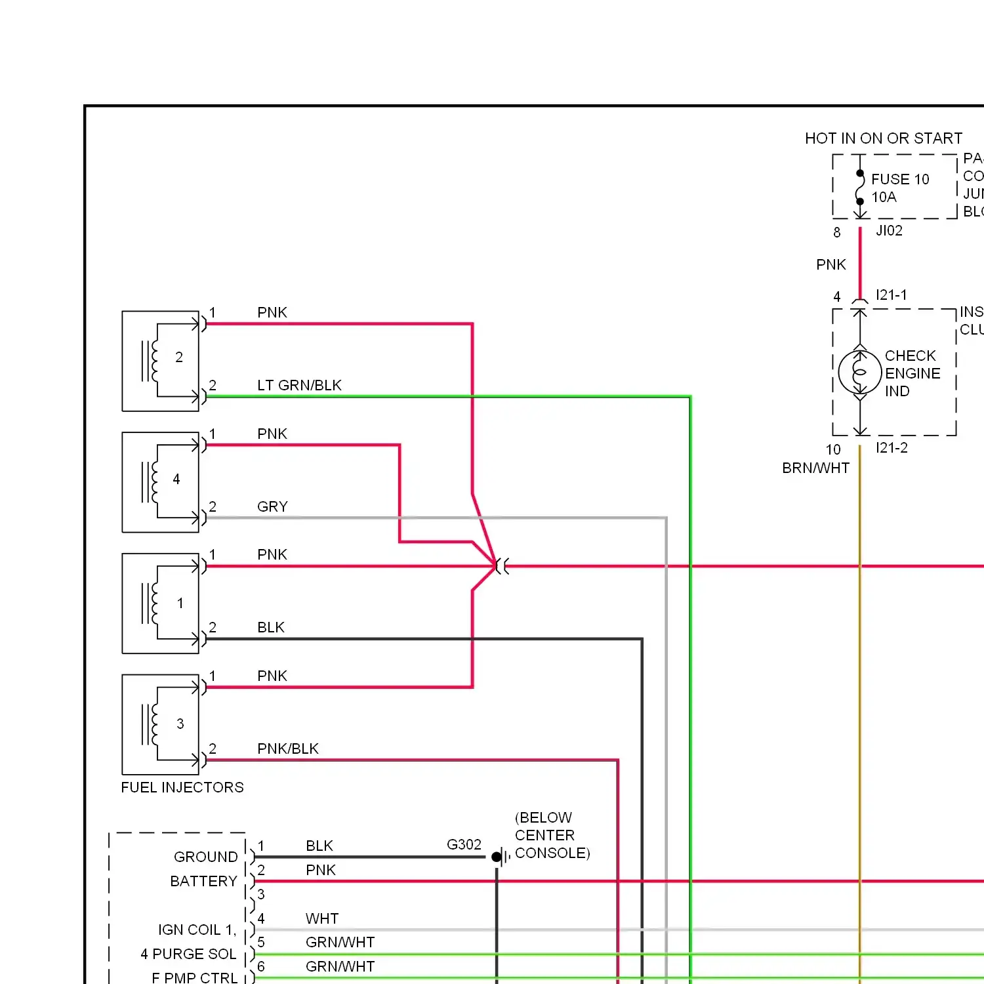Click the "F PMP CTRL" terminal label
This screenshot has width=984, height=984.
click(x=194, y=977)
